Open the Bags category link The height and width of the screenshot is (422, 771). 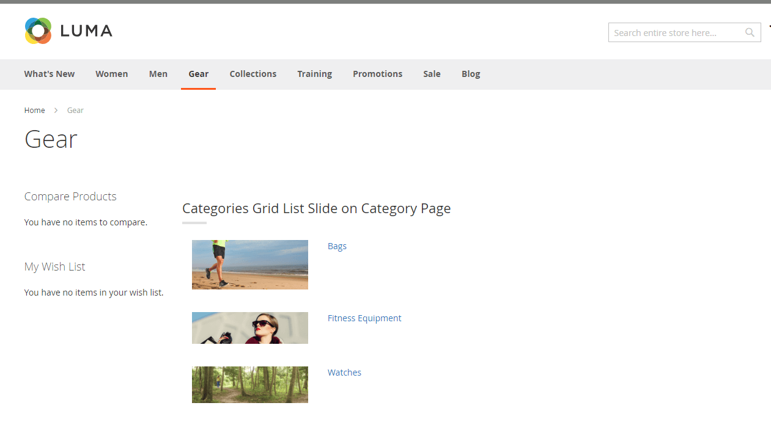[x=337, y=246]
